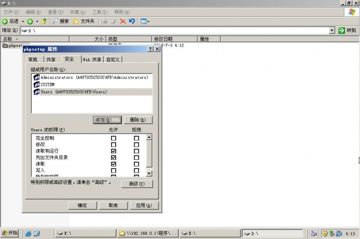
Task: Sort by Date Modified (修改日期) column header
Action: [x=174, y=39]
